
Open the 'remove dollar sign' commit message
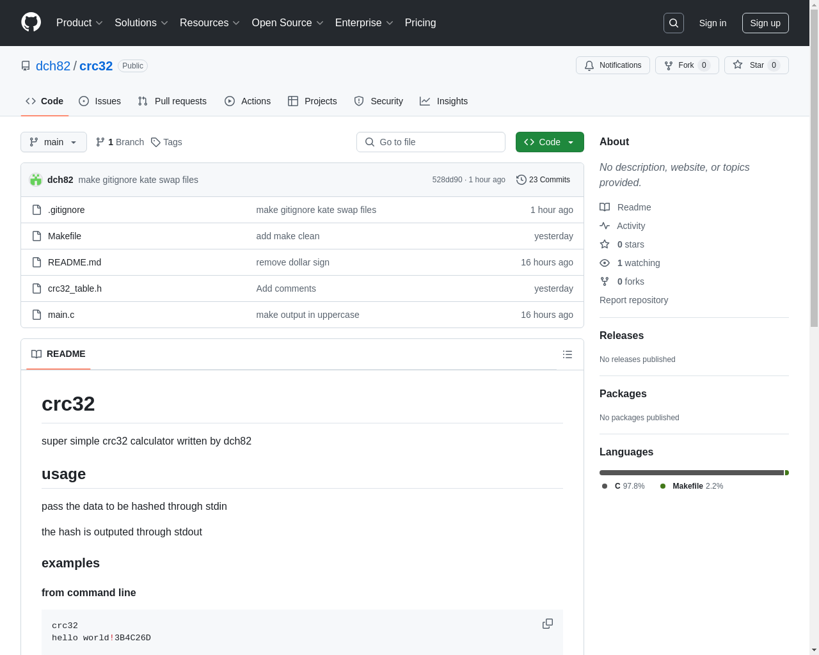293,262
